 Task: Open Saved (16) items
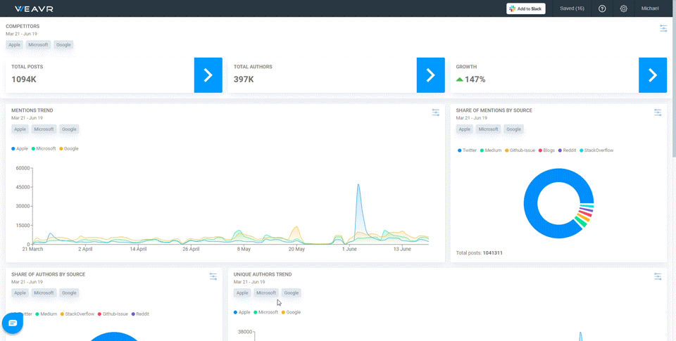tap(572, 8)
